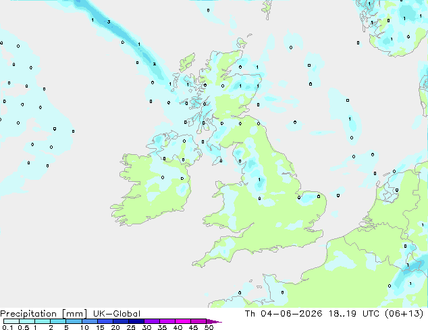The image size is (428, 330).
Task: Select the 5 mm legend color swatch
Action: click(x=74, y=321)
